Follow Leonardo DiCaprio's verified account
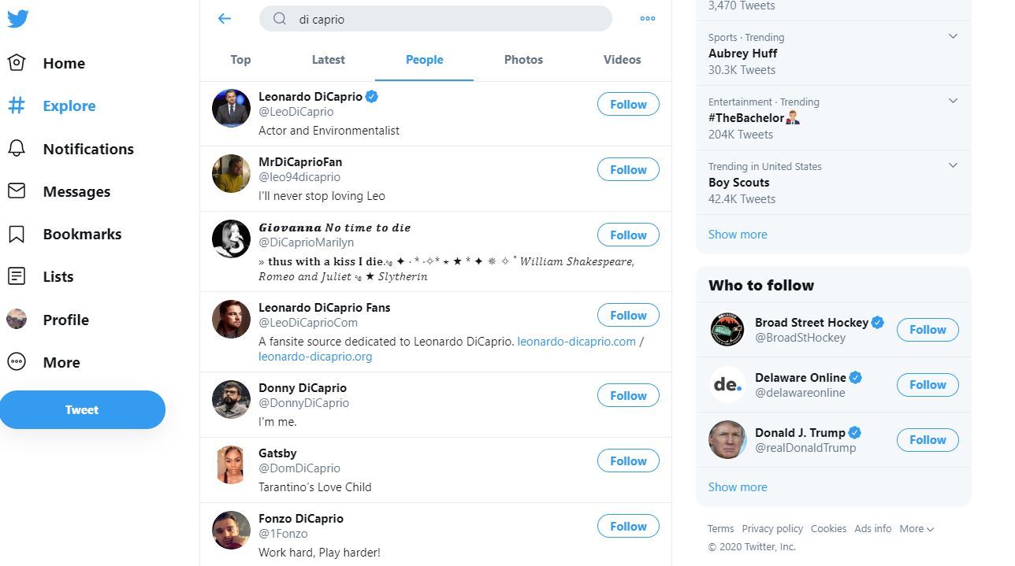This screenshot has width=1015, height=566. (628, 105)
